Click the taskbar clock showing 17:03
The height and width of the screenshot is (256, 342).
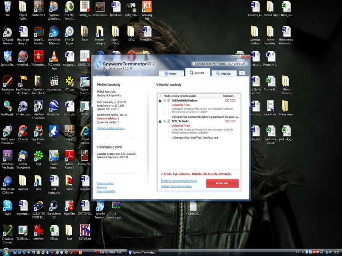coord(336,252)
